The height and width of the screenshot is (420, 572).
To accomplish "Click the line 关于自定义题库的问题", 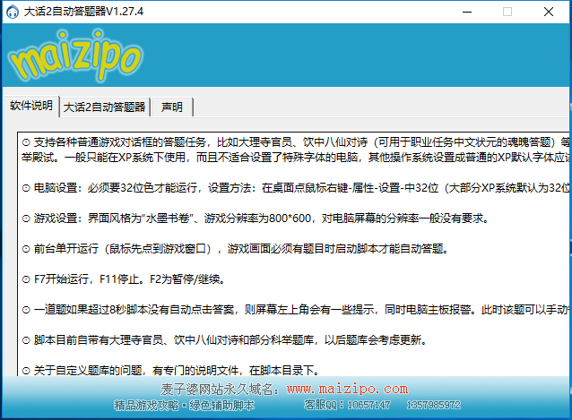I will [x=171, y=371].
